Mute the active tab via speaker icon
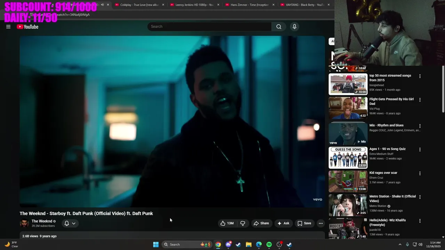The image size is (445, 250). pyautogui.click(x=102, y=5)
